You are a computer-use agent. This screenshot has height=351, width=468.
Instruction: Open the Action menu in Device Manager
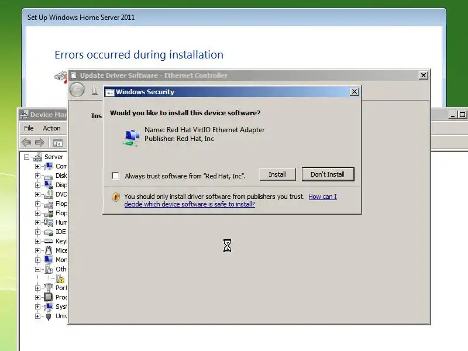click(x=51, y=128)
